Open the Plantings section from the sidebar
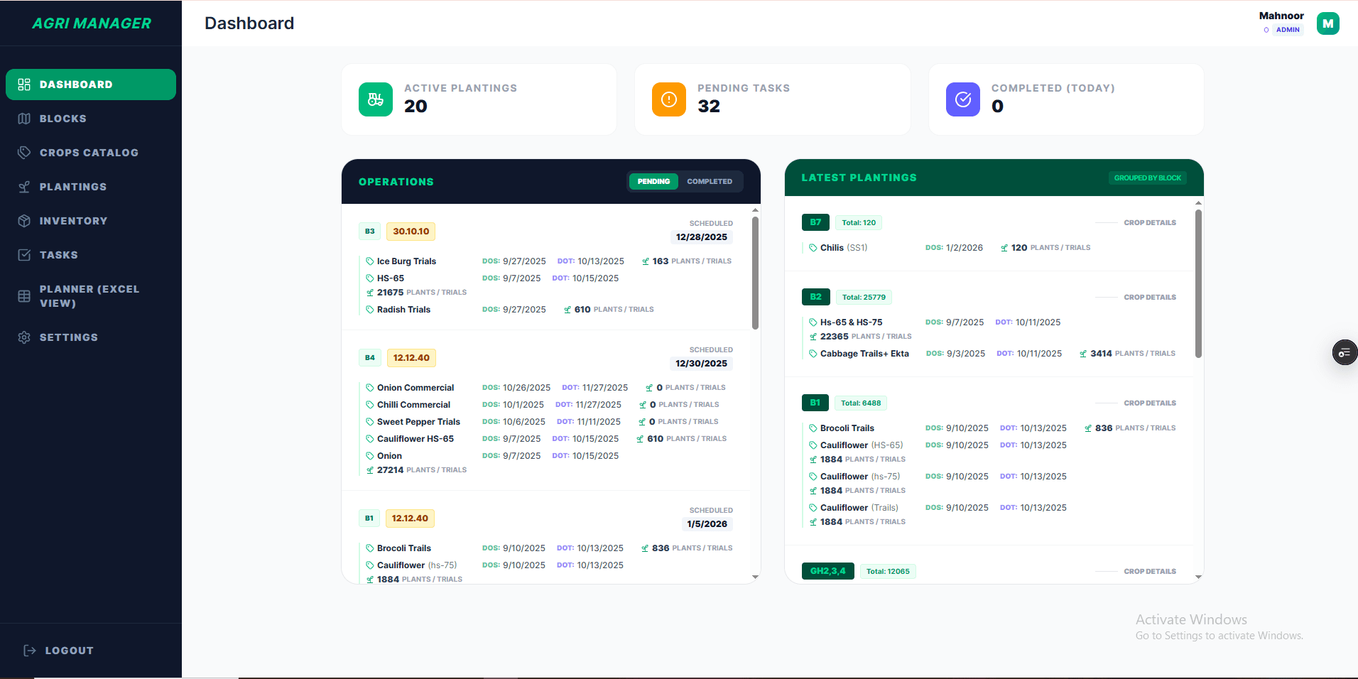 tap(24, 186)
